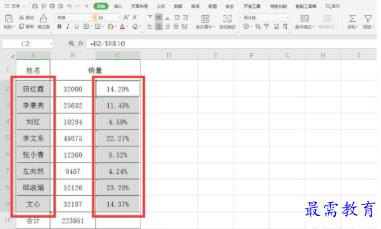Screen dimensions: 381x229
Task: Click the Wrap Text (自动换行) icon
Action: click(x=227, y=19)
